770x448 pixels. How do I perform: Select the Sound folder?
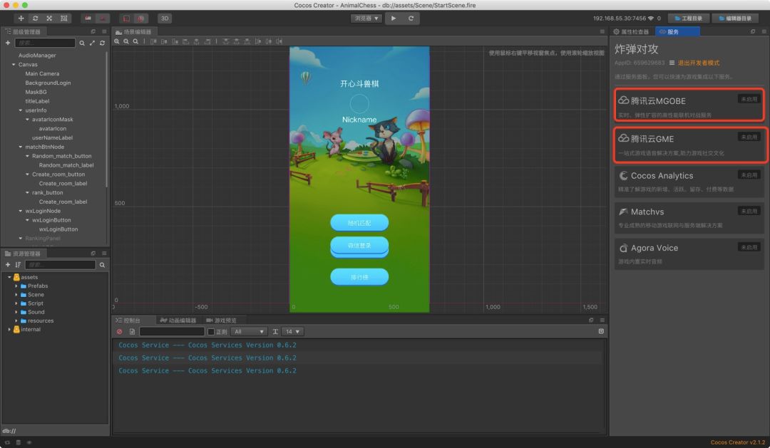[36, 312]
